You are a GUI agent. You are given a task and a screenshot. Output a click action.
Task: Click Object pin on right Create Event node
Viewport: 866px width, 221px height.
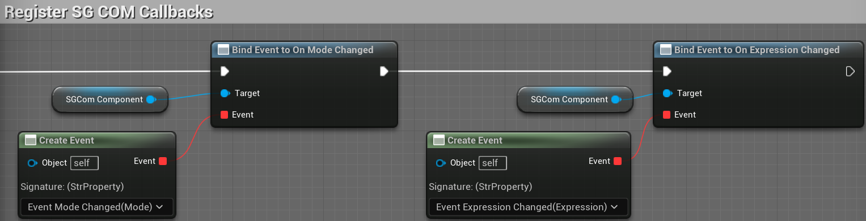(441, 163)
